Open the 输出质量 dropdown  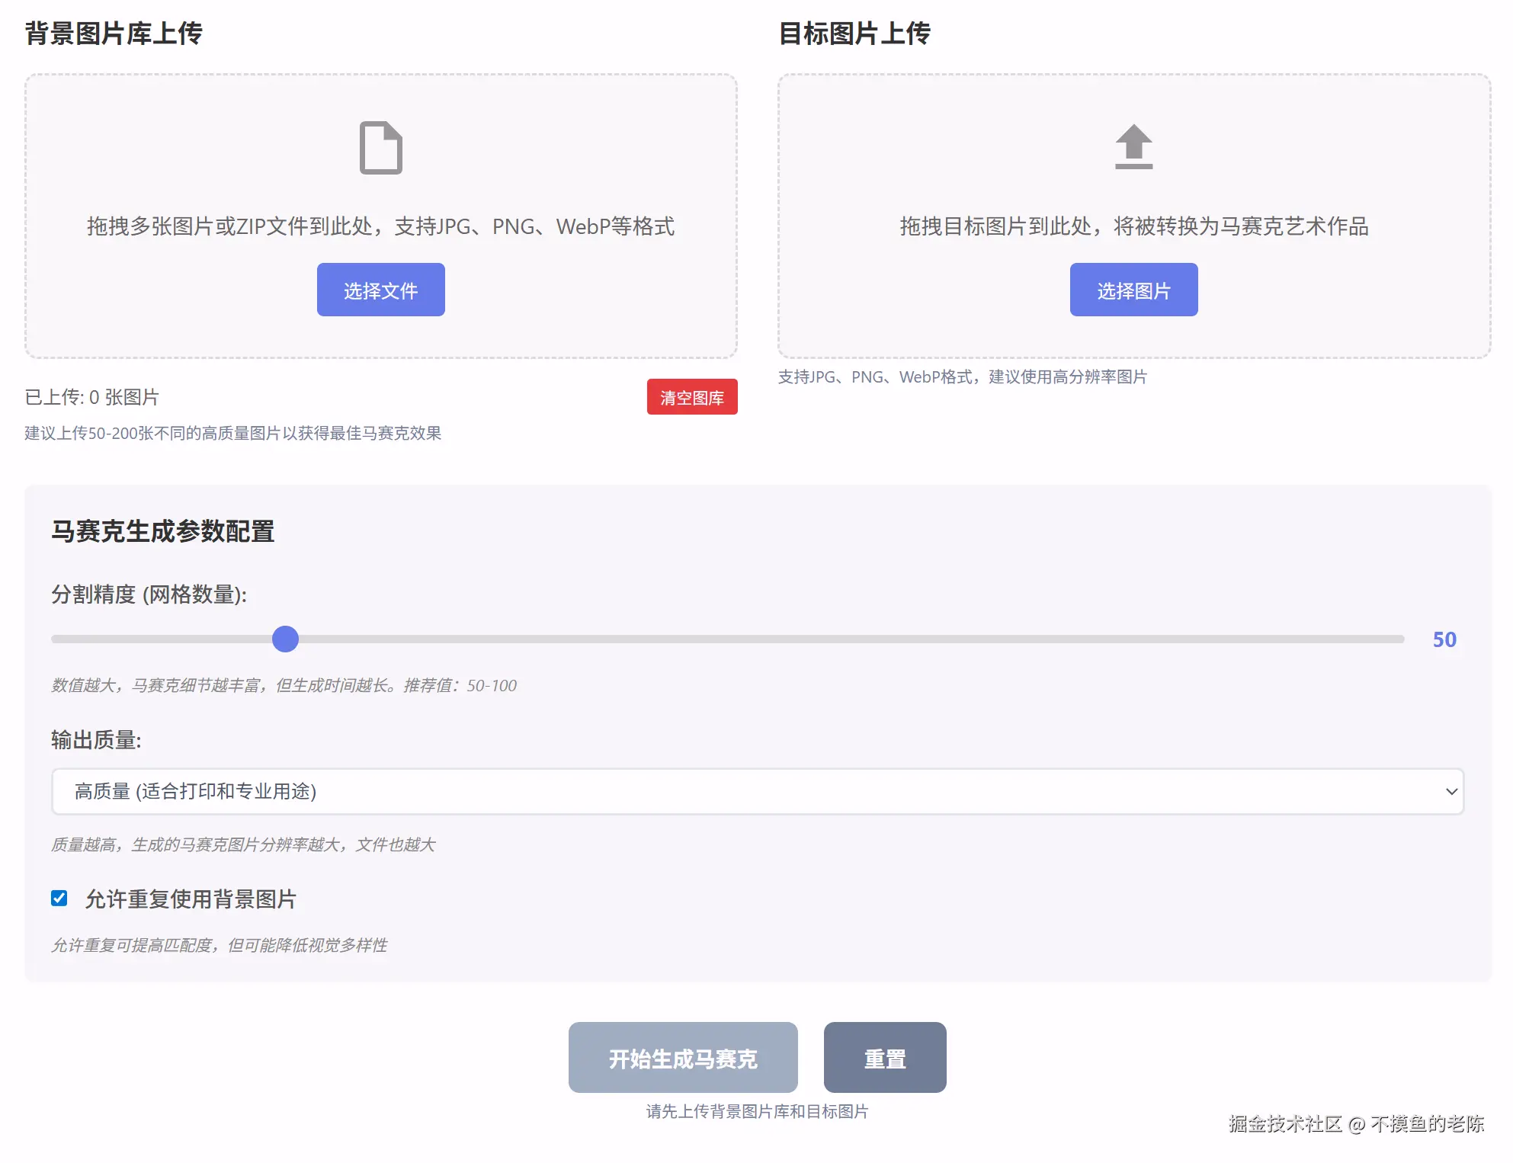point(757,791)
